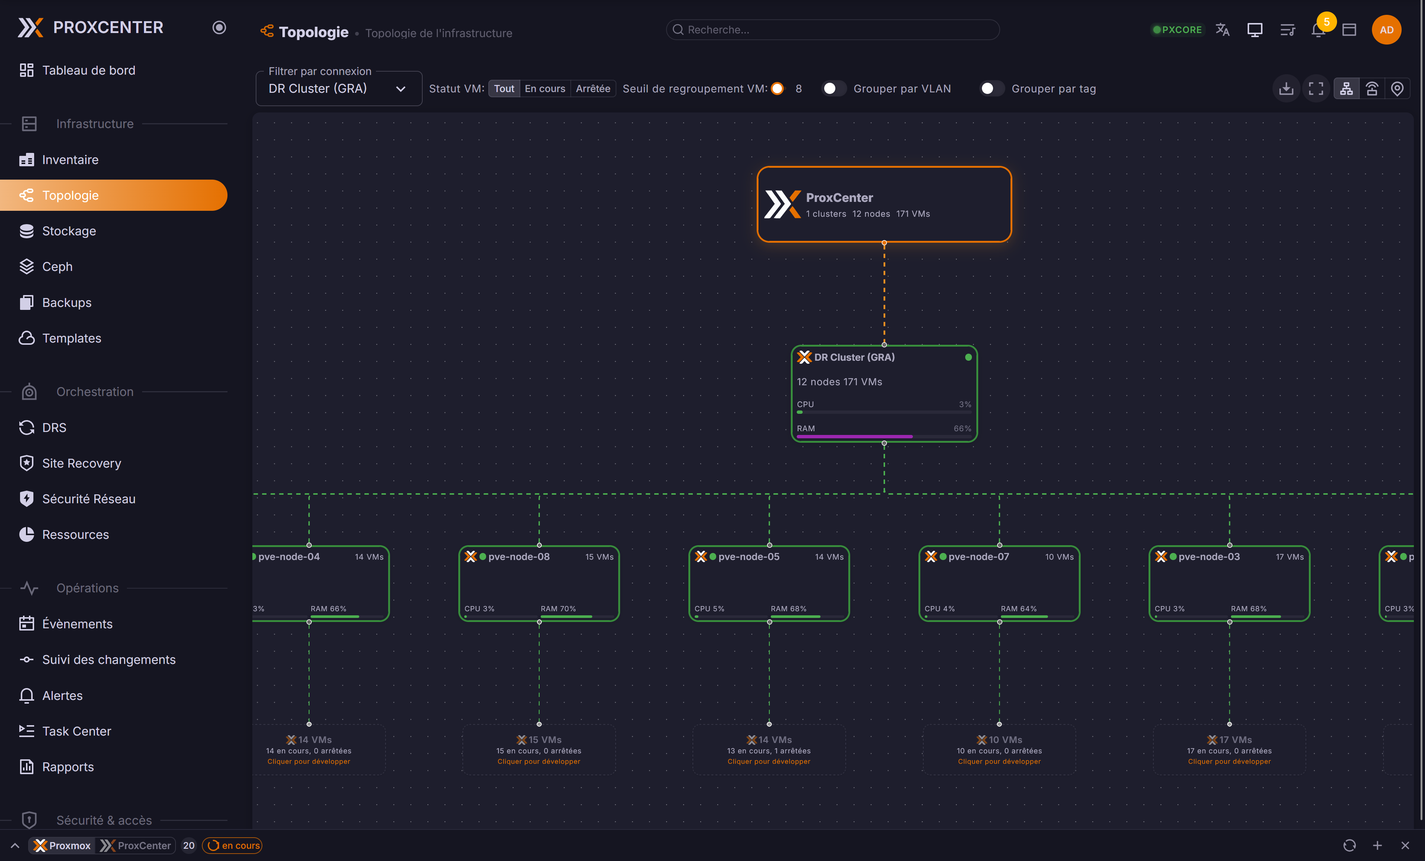Select the geographic map pin view
The width and height of the screenshot is (1425, 861).
pyautogui.click(x=1397, y=88)
